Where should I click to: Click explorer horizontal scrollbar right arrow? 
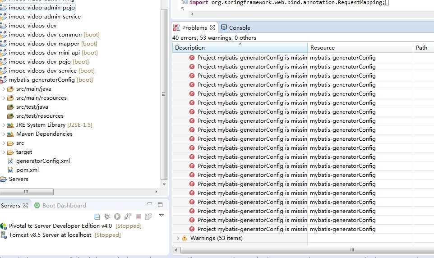pos(157,192)
